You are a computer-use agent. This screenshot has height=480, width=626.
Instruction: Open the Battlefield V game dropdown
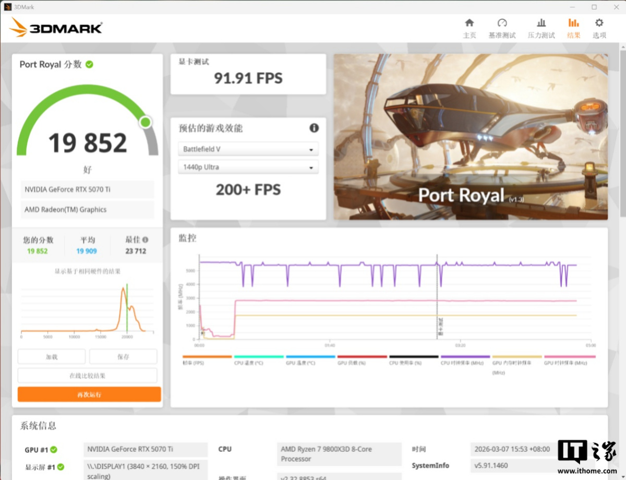click(248, 149)
